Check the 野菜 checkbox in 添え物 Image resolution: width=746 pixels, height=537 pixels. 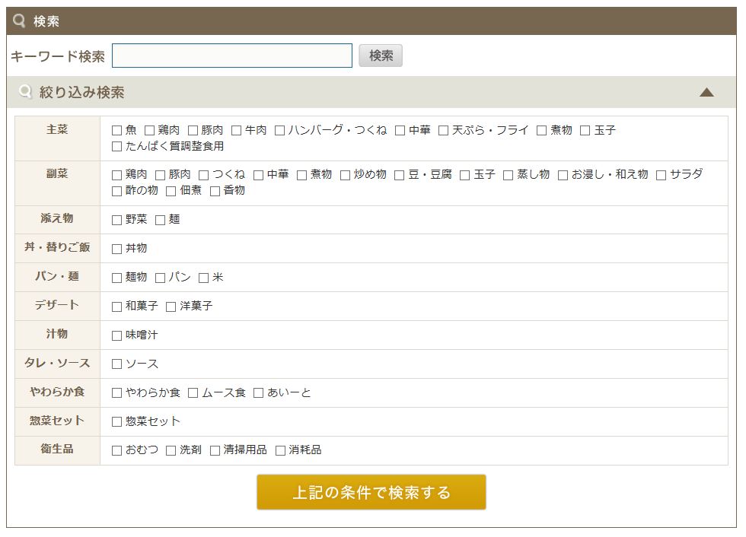tap(117, 220)
